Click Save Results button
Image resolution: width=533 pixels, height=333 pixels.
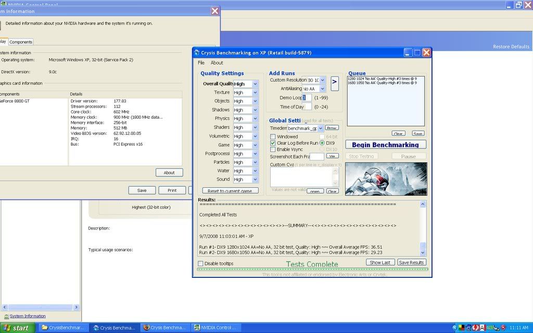click(411, 263)
